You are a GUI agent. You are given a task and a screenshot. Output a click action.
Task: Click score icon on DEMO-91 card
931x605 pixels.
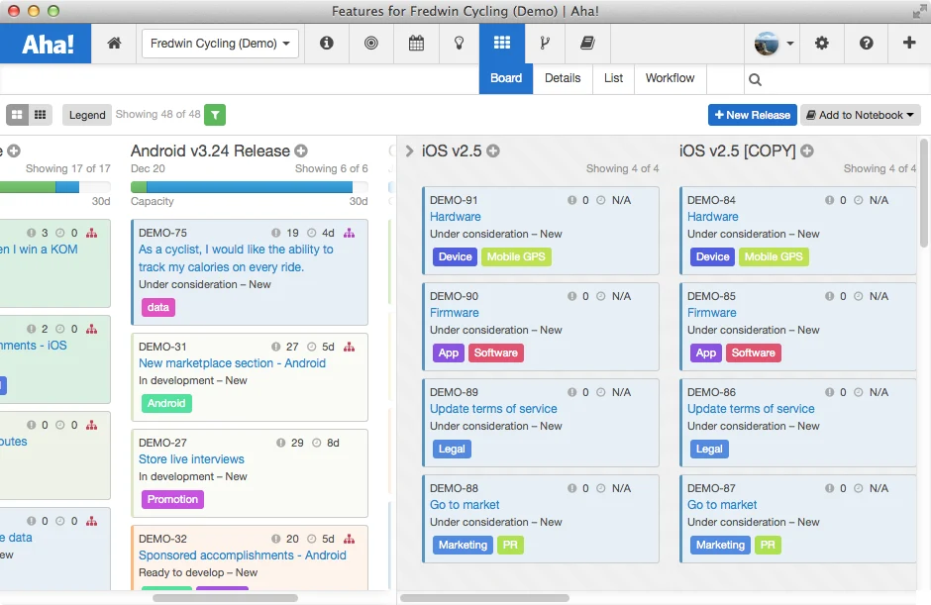[571, 200]
